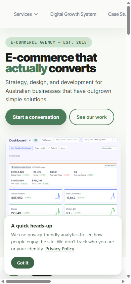This screenshot has width=131, height=284.
Task: Click the New Customers sparkline chart
Action: (x=113, y=196)
